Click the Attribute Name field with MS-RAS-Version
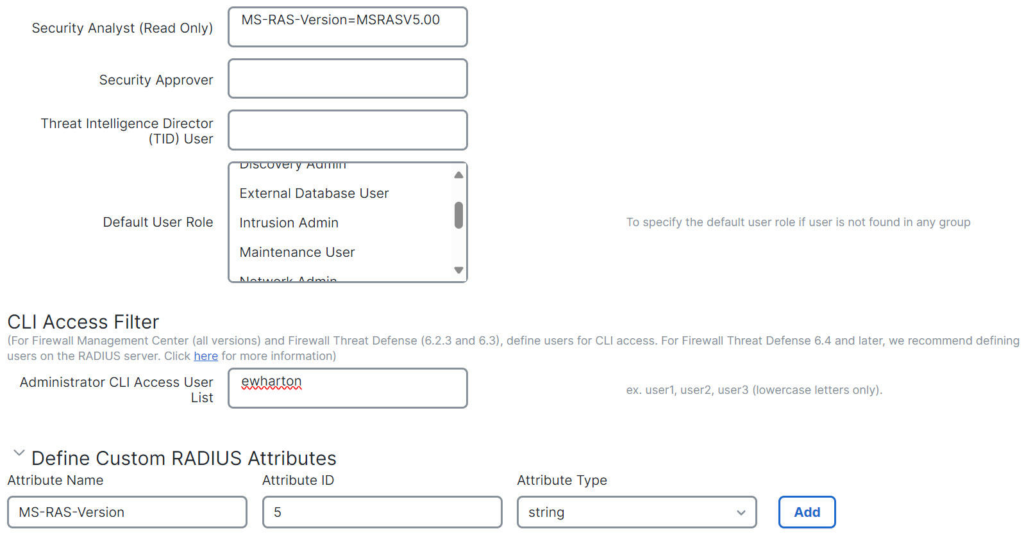 (x=127, y=512)
